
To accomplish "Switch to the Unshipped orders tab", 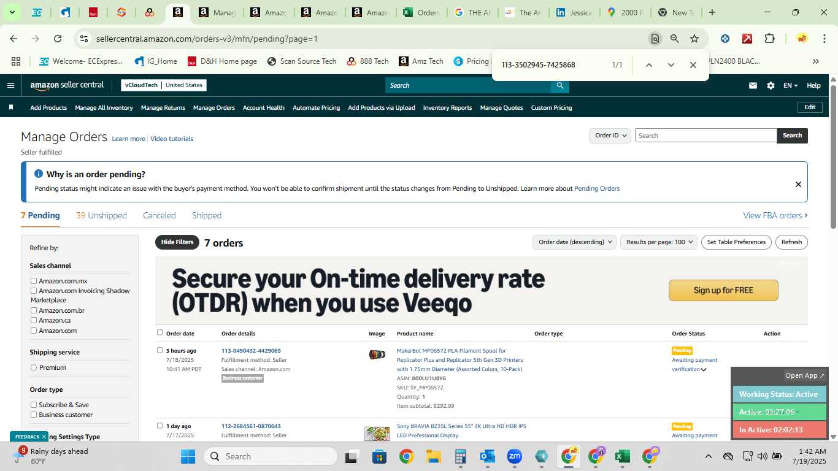I will pyautogui.click(x=101, y=215).
